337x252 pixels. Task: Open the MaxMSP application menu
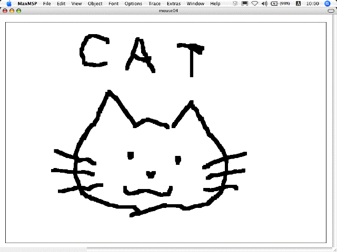pos(26,4)
